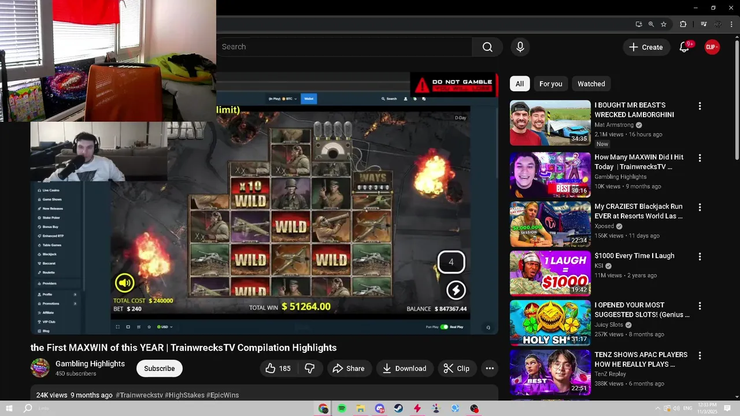Image resolution: width=740 pixels, height=416 pixels.
Task: Open the YouTube notifications bell
Action: tap(684, 47)
